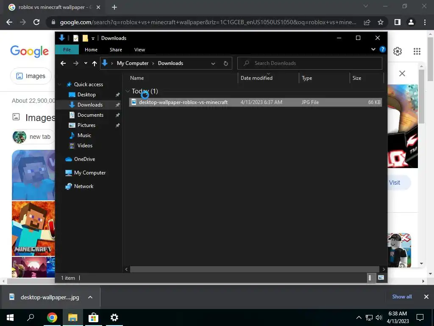The width and height of the screenshot is (434, 326).
Task: Close the roblox vs minecraft wallpaper tab
Action: [98, 7]
